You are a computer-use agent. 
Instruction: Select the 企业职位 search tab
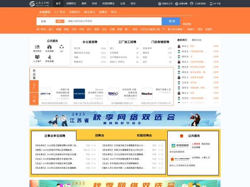[45, 12]
